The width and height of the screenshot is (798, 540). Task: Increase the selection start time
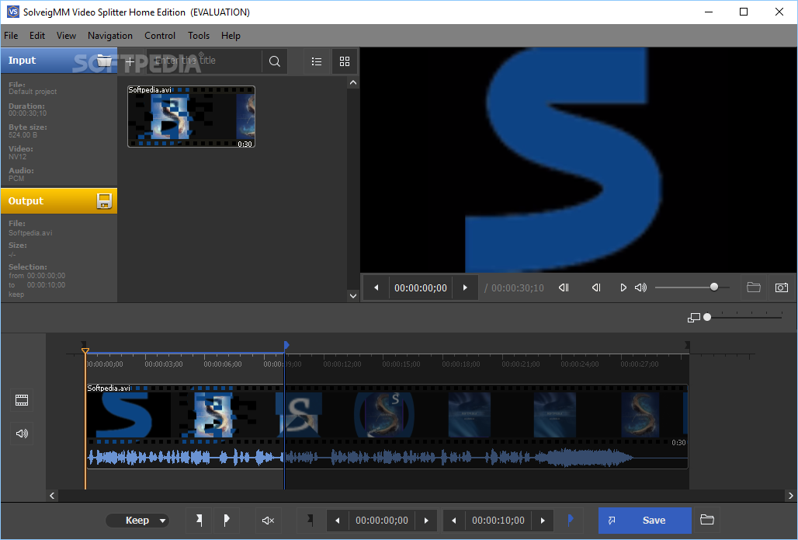pos(426,521)
